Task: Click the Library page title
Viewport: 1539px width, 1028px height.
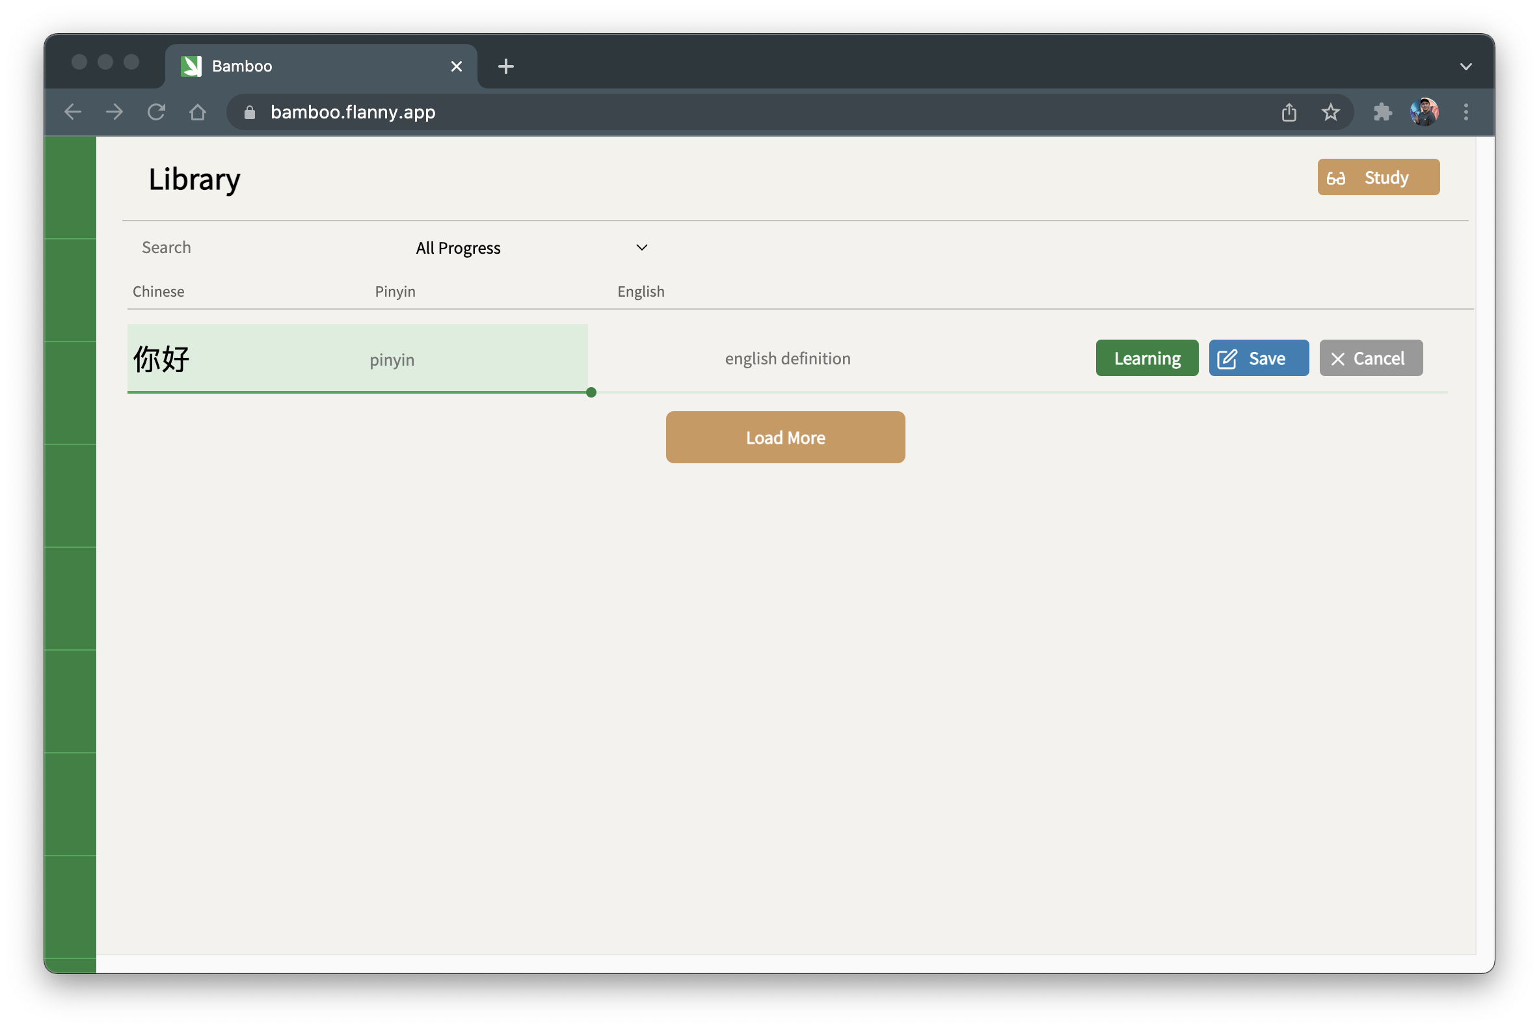Action: (x=194, y=179)
